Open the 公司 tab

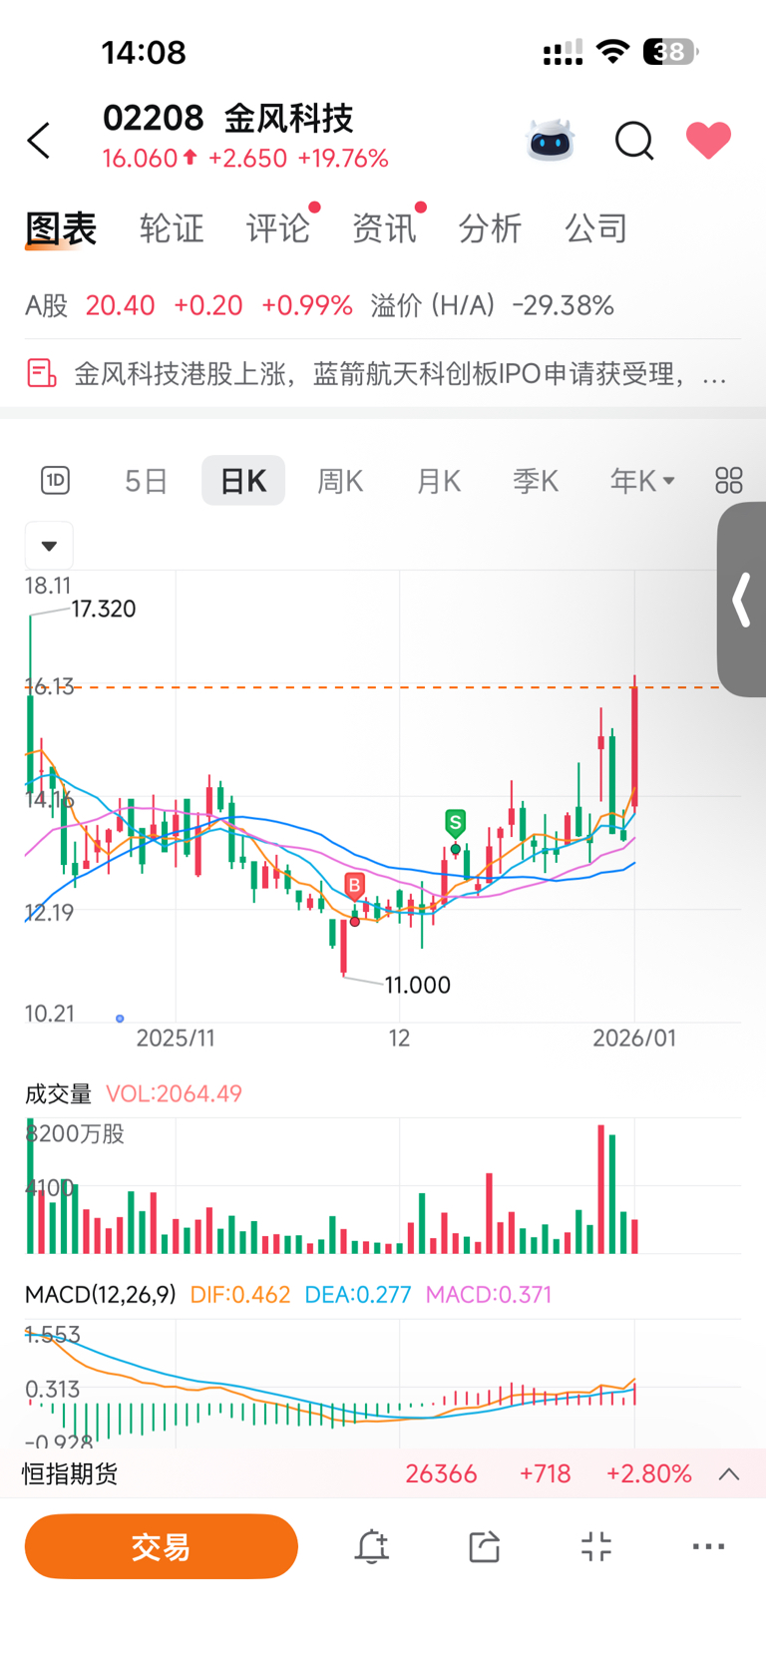point(596,228)
